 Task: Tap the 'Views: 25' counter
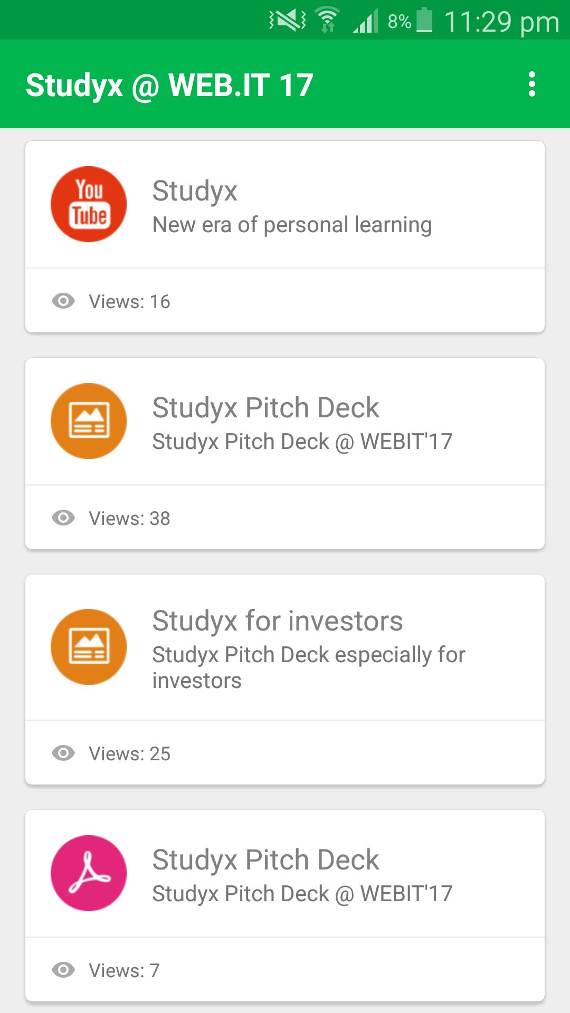[x=129, y=754]
